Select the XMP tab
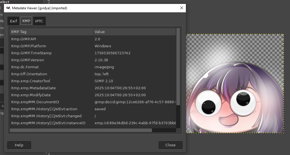 click(x=26, y=21)
